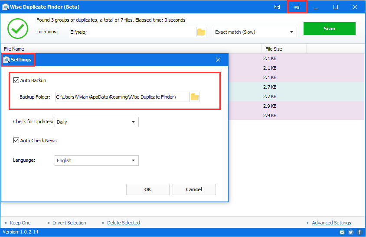Viewport: 366px width, 237px height.
Task: Click the Delete Selected link
Action: [124, 223]
